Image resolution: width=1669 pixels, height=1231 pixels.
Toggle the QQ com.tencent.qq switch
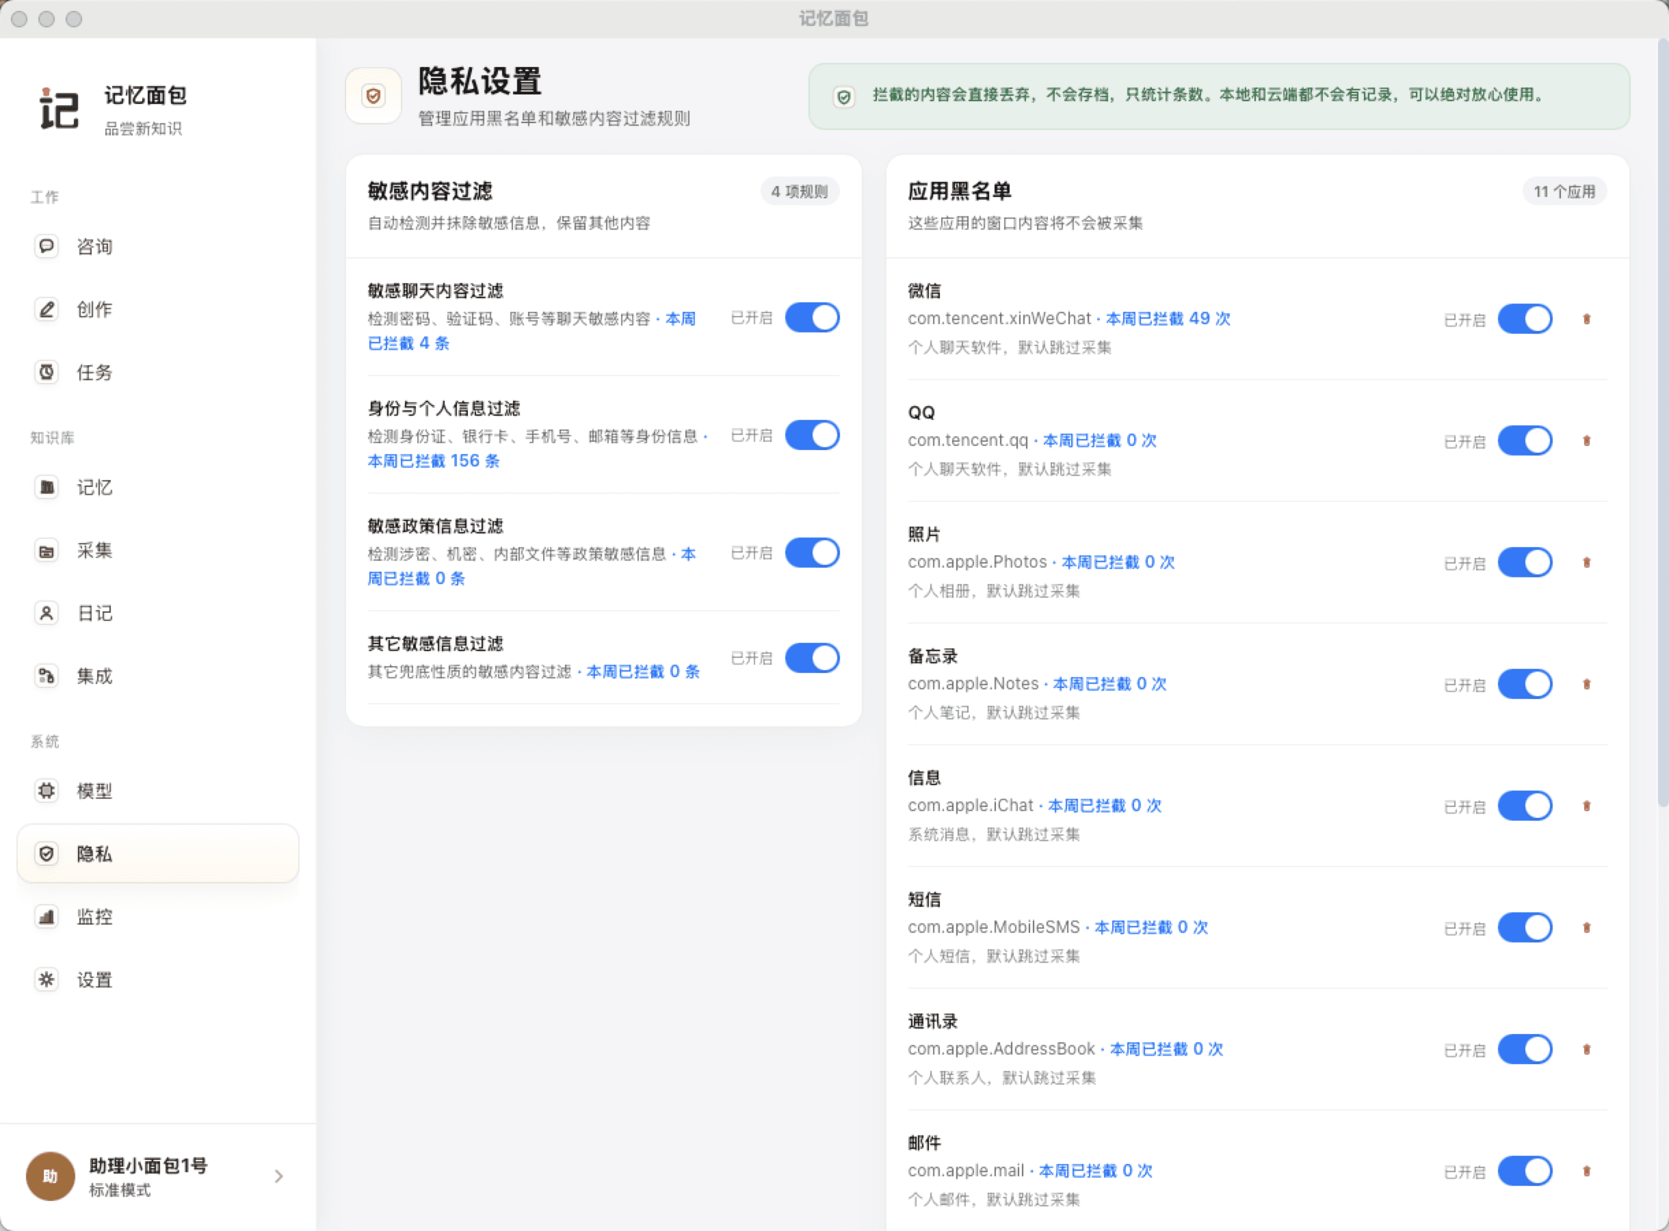[x=1525, y=440]
